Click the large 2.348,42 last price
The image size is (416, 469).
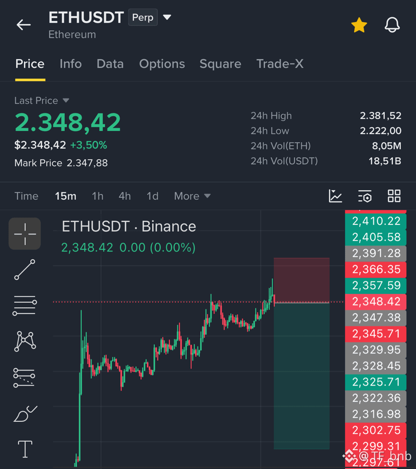(x=68, y=123)
